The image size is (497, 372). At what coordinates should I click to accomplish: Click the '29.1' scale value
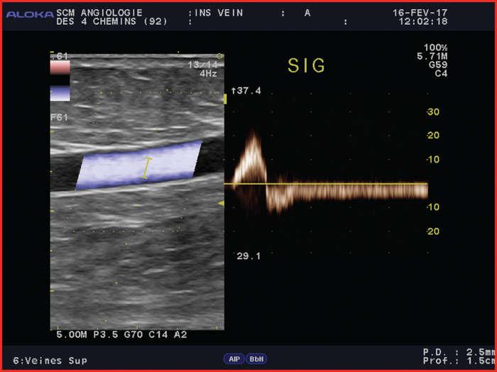click(248, 256)
